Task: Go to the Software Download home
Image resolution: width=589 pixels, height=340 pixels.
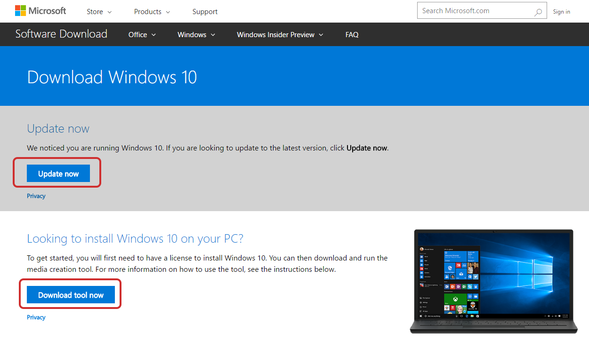Action: point(61,34)
